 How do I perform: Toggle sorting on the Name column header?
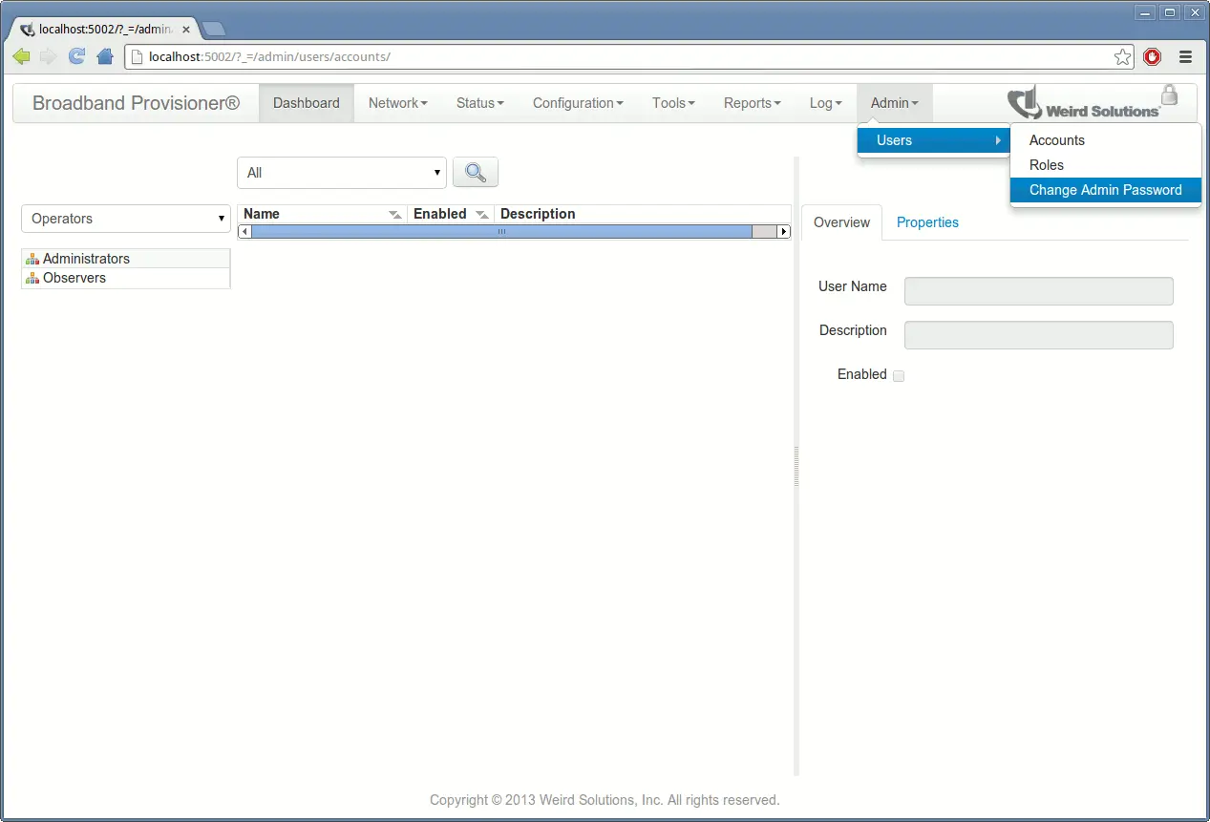pos(262,214)
